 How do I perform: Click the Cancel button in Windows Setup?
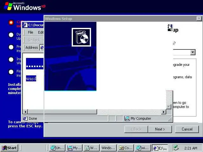click(x=187, y=129)
